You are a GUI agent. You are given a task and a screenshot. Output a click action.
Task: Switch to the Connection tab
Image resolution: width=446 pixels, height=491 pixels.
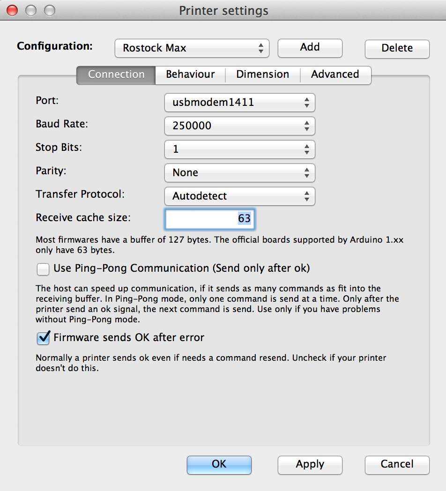point(116,74)
